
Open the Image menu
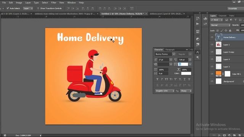[19, 3]
